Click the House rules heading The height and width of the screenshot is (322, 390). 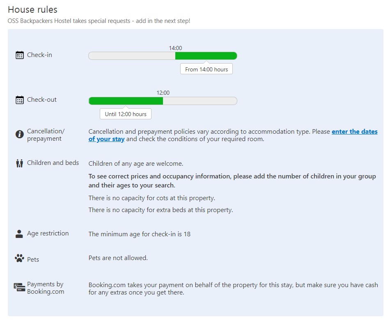point(33,9)
